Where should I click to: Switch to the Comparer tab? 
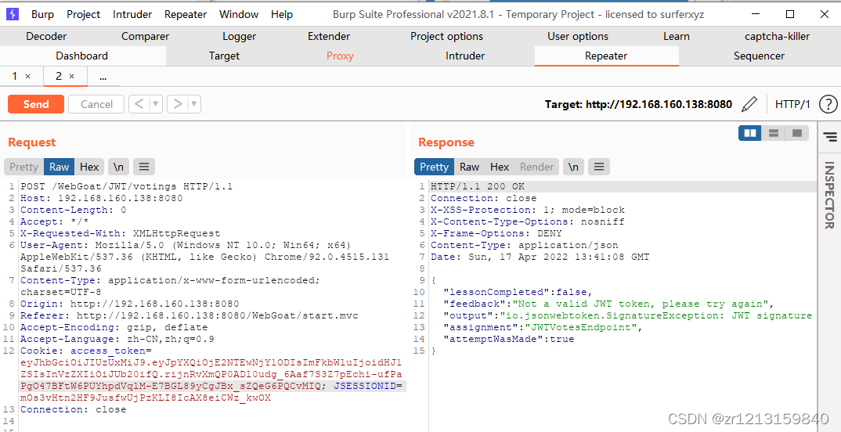pos(145,37)
